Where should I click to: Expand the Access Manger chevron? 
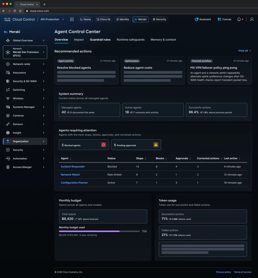(x=44, y=167)
